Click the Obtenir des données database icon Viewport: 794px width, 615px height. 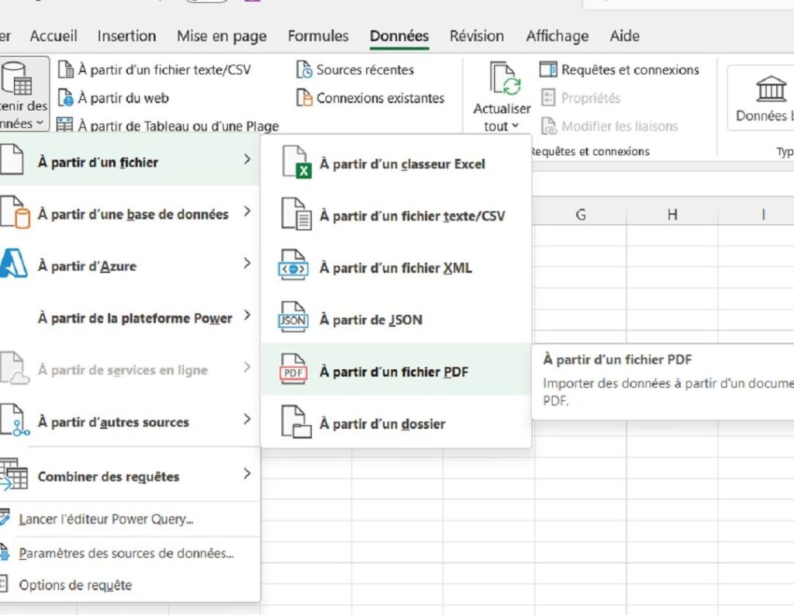[16, 78]
